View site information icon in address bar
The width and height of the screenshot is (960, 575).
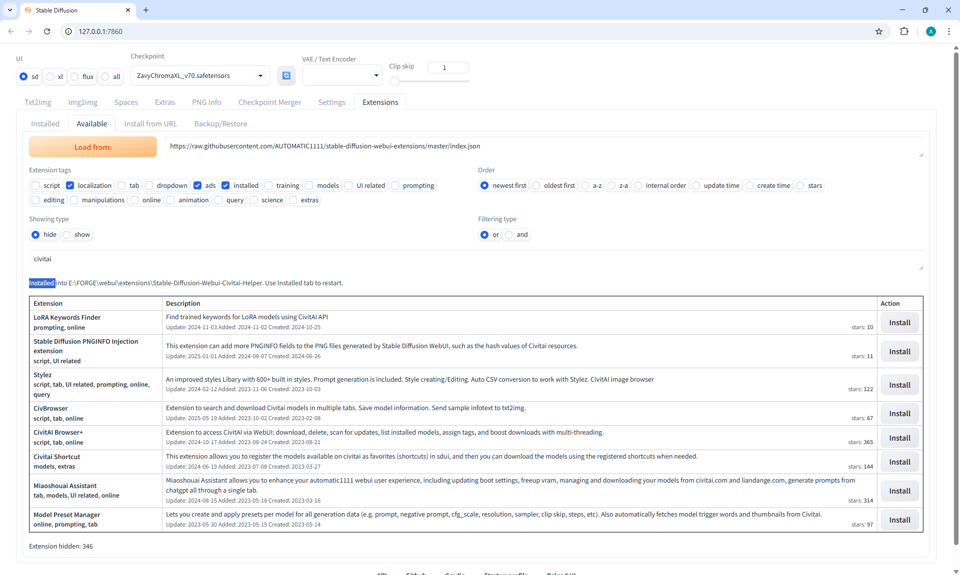[x=69, y=31]
